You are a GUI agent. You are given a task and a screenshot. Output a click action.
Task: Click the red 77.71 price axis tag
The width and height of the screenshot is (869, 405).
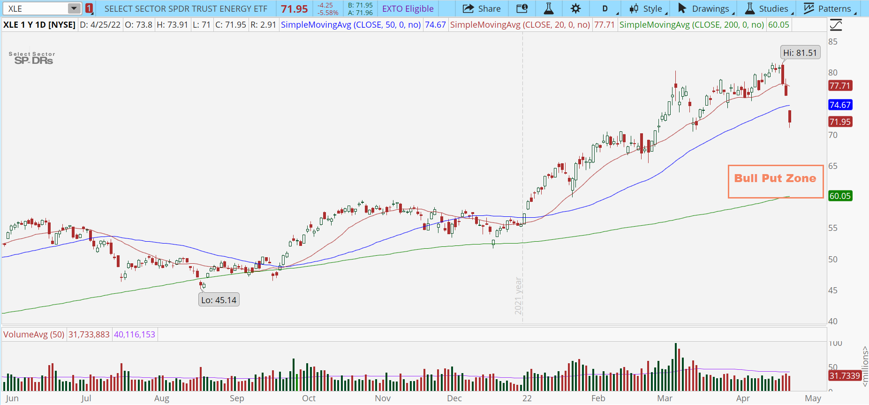(840, 85)
